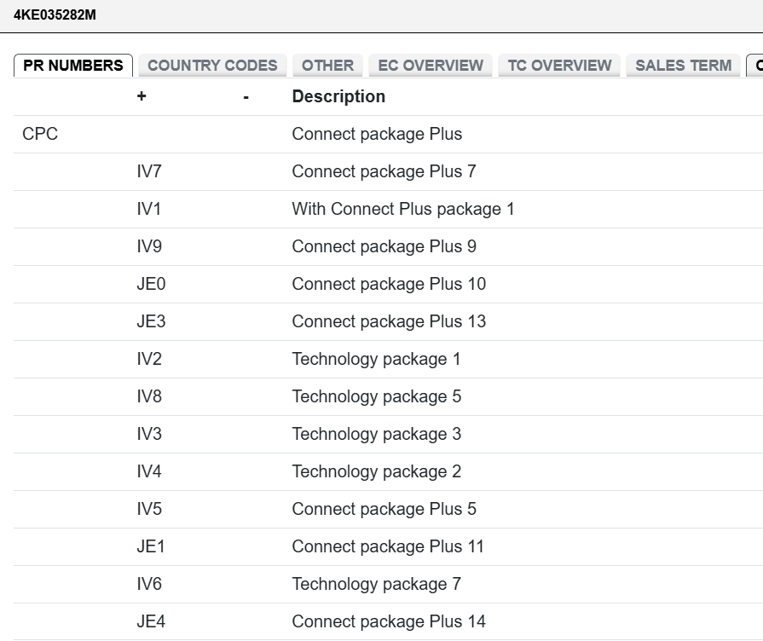Select PR code IV1

coord(149,209)
